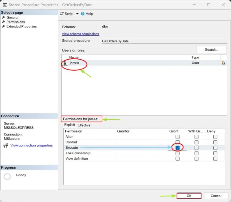The height and width of the screenshot is (202, 231).
Task: Select the Execute permission row label
Action: pyautogui.click(x=72, y=148)
